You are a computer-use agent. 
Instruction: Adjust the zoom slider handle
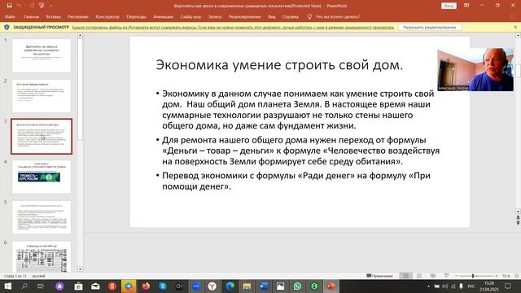(x=473, y=276)
